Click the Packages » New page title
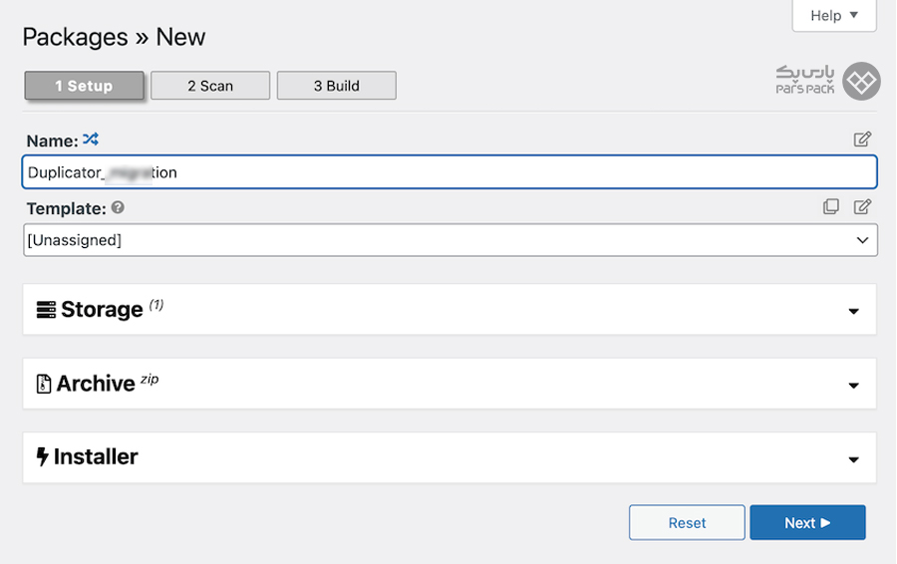The width and height of the screenshot is (897, 564). pyautogui.click(x=114, y=37)
